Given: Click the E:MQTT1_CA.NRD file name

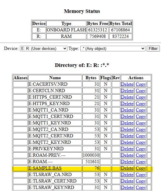Looking at the screenshot, I should (x=48, y=110).
